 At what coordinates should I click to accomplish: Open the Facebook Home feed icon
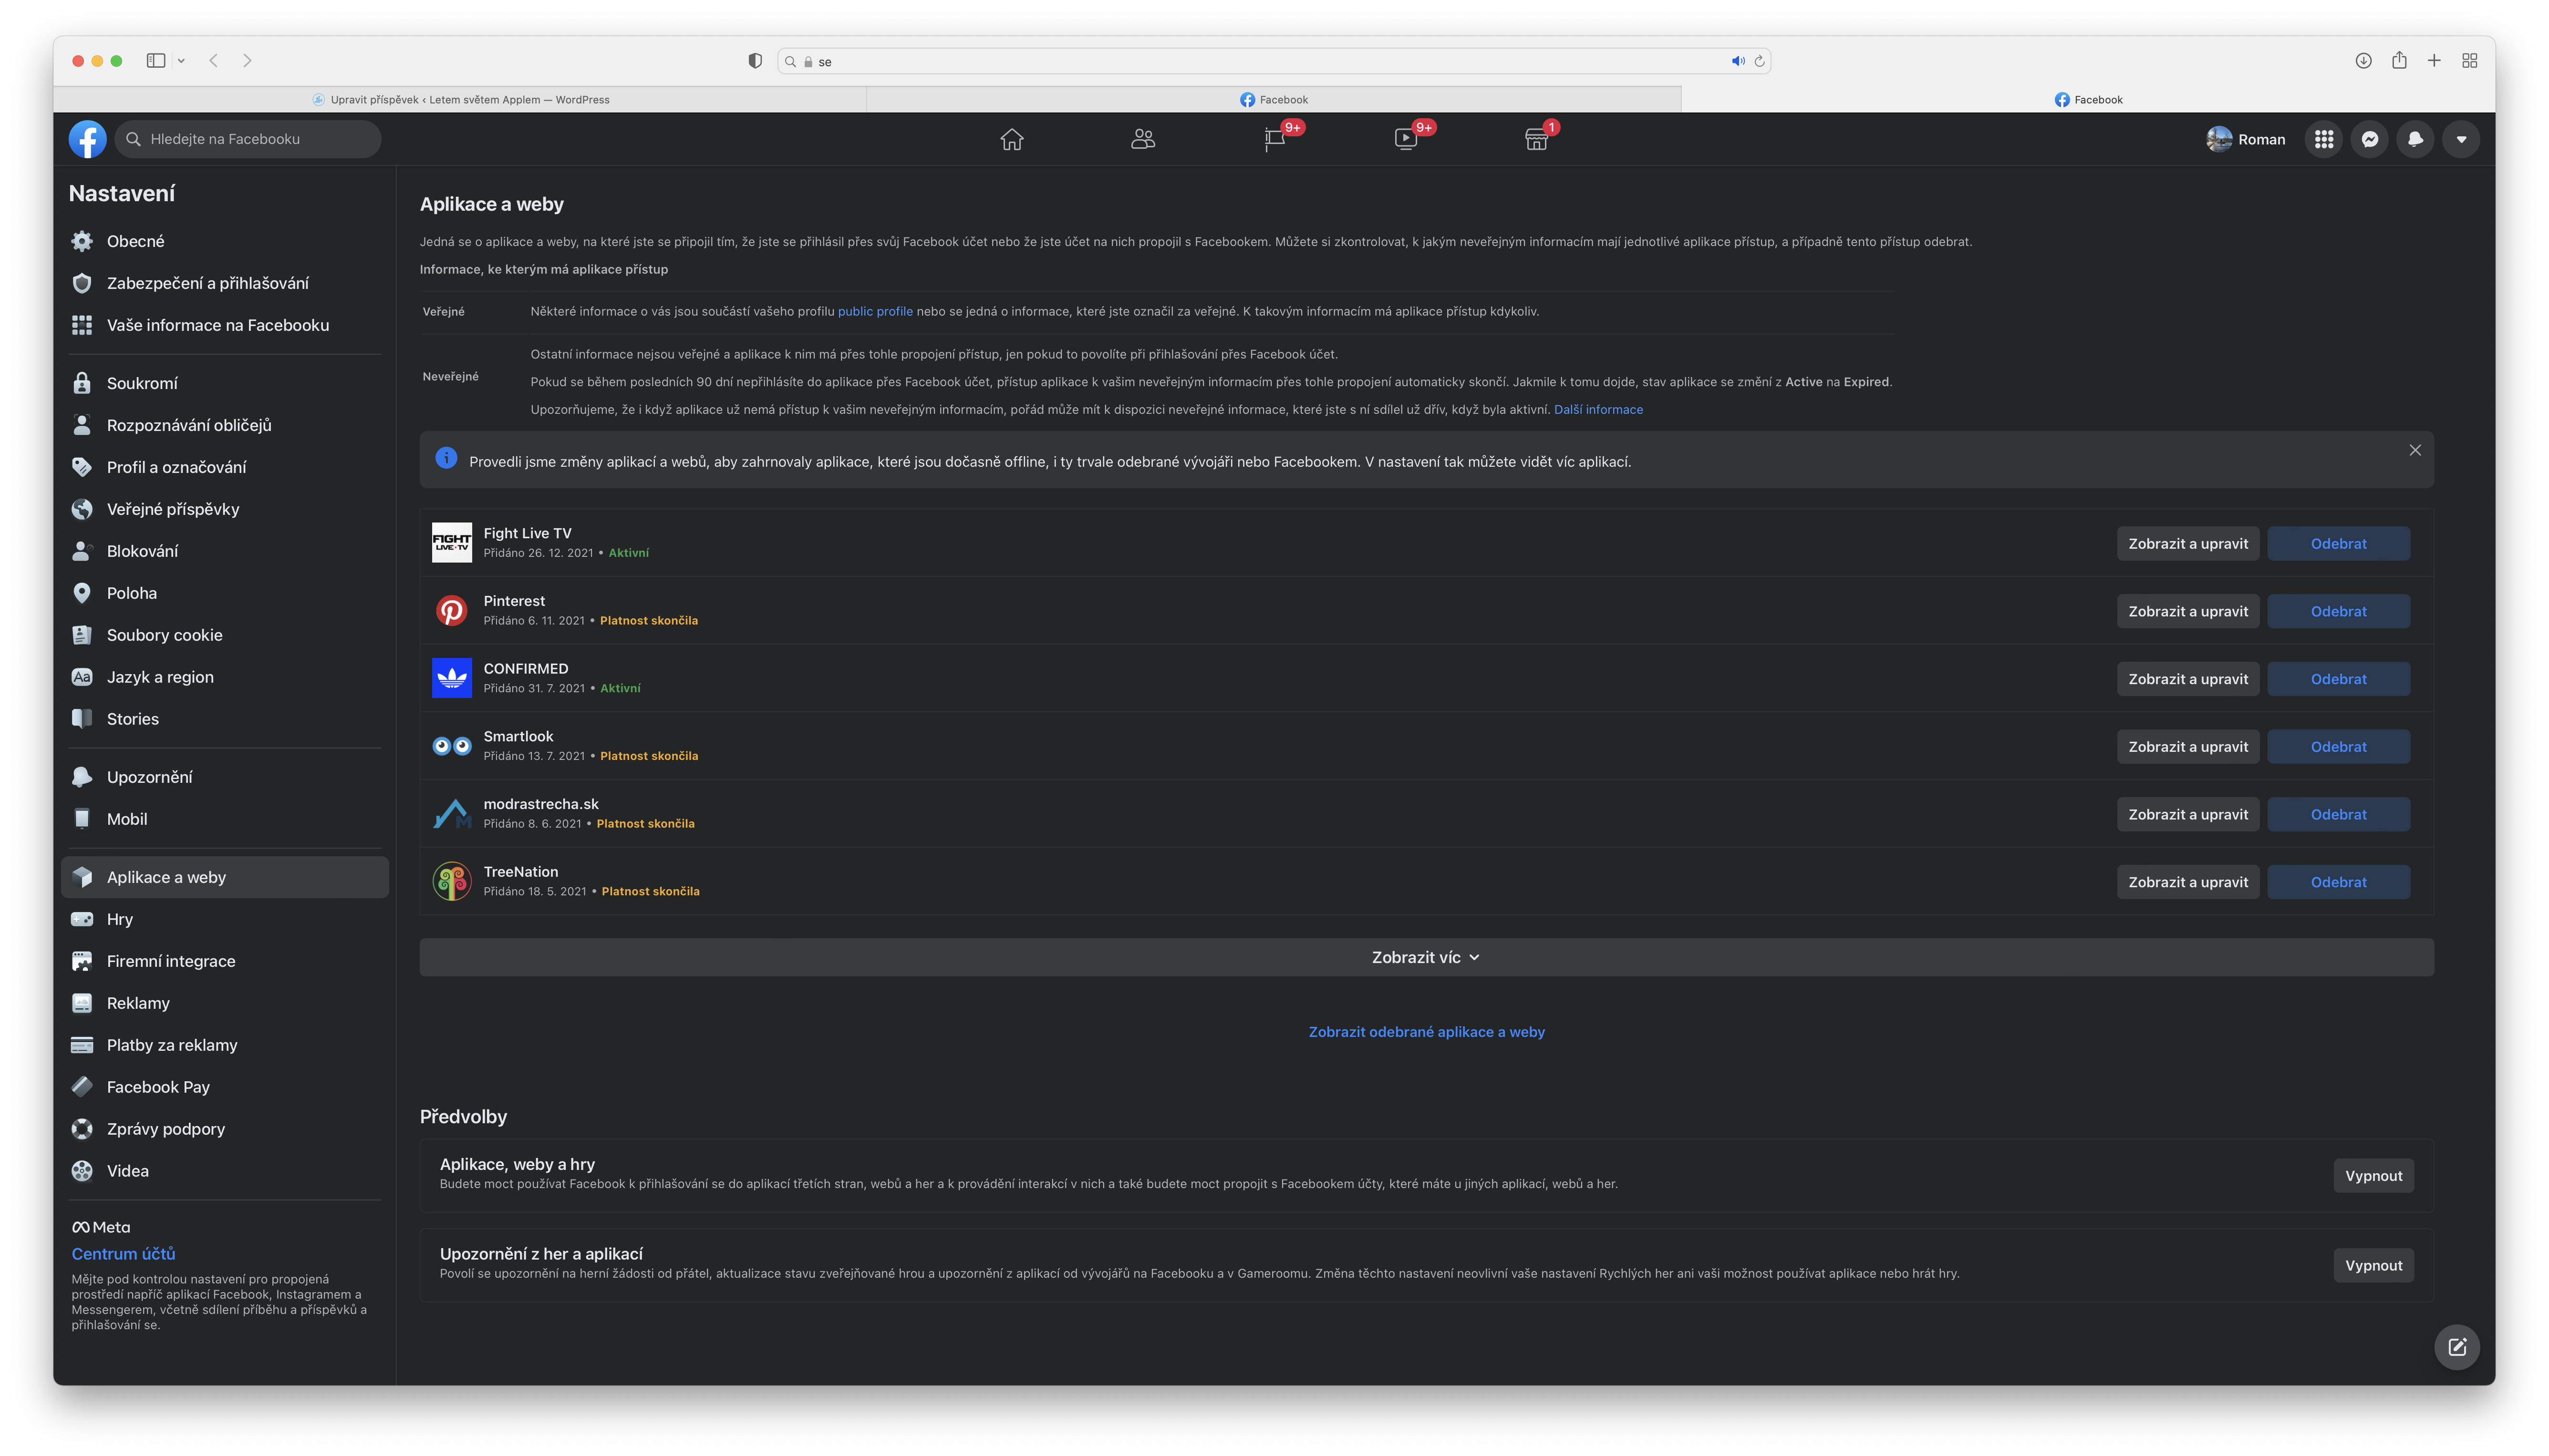click(x=1011, y=139)
